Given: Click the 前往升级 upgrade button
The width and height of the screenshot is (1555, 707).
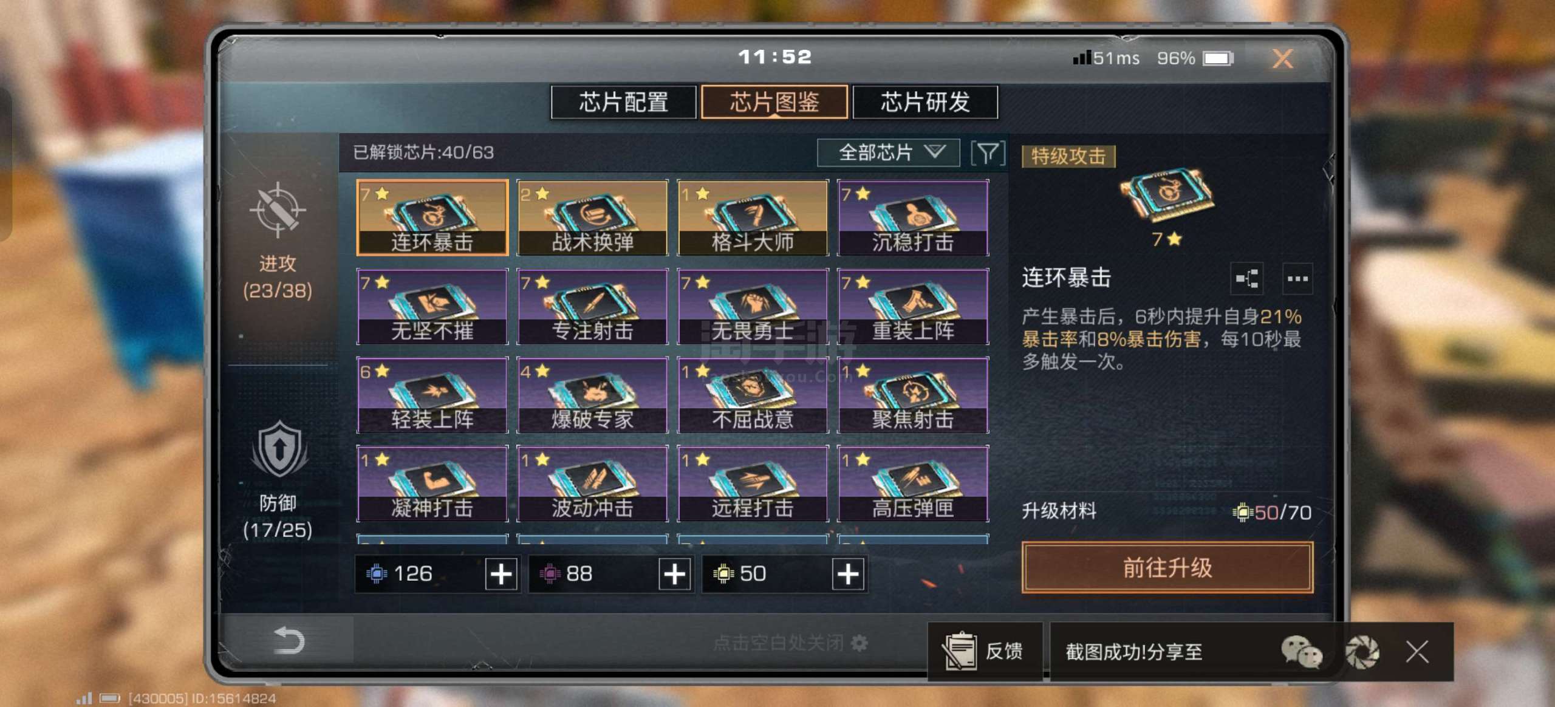Looking at the screenshot, I should tap(1167, 567).
